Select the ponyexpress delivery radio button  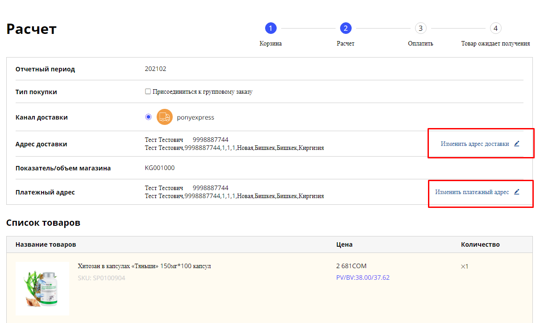click(149, 117)
